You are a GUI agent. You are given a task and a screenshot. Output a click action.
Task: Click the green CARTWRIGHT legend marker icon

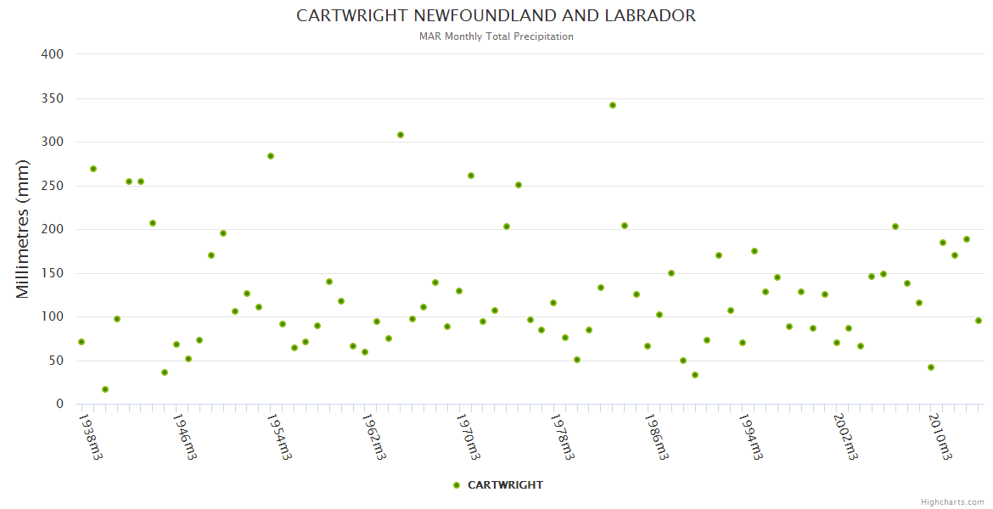[x=457, y=485]
